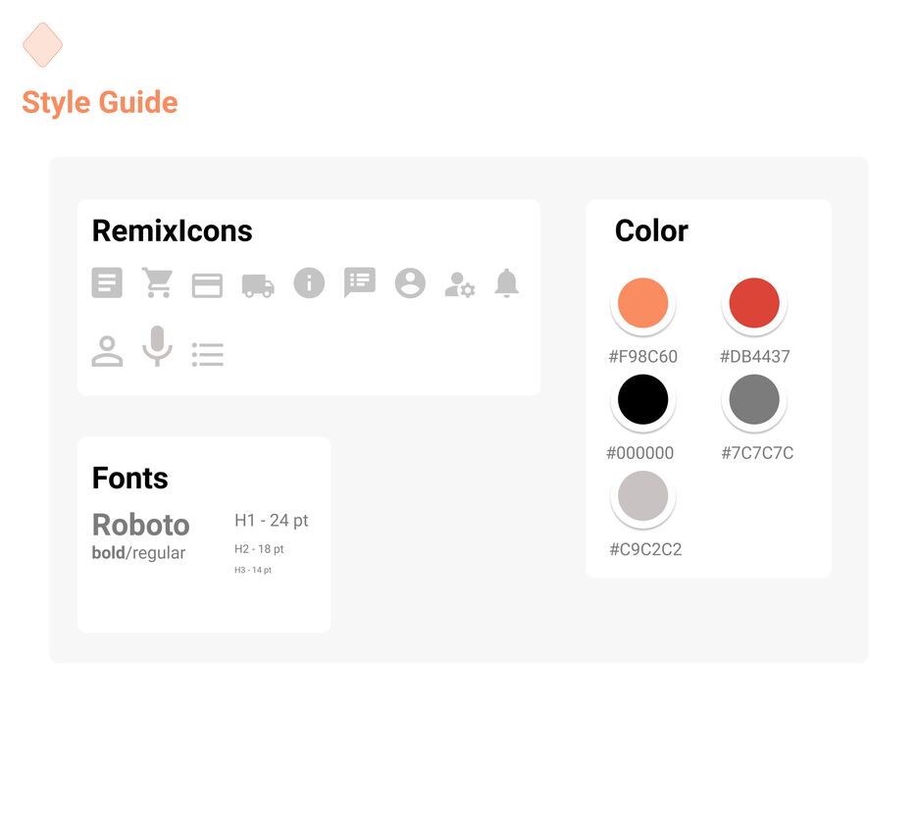The width and height of the screenshot is (917, 814).
Task: Select the outlined user profile icon
Action: coord(107,351)
